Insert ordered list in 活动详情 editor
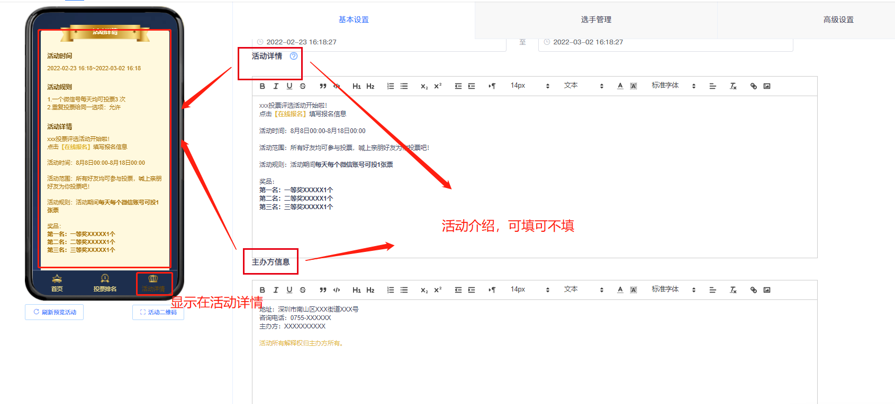Viewport: 895px width, 404px height. [391, 86]
